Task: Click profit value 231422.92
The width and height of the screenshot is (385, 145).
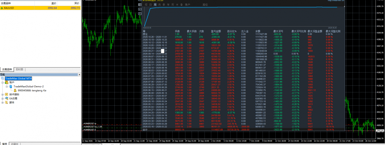Action: (x=216, y=124)
